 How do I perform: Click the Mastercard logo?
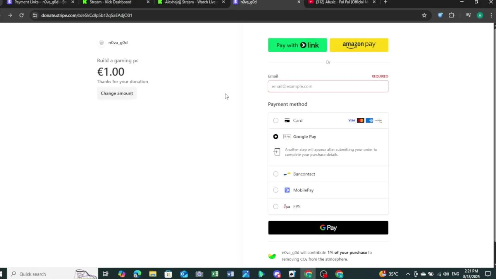360,121
